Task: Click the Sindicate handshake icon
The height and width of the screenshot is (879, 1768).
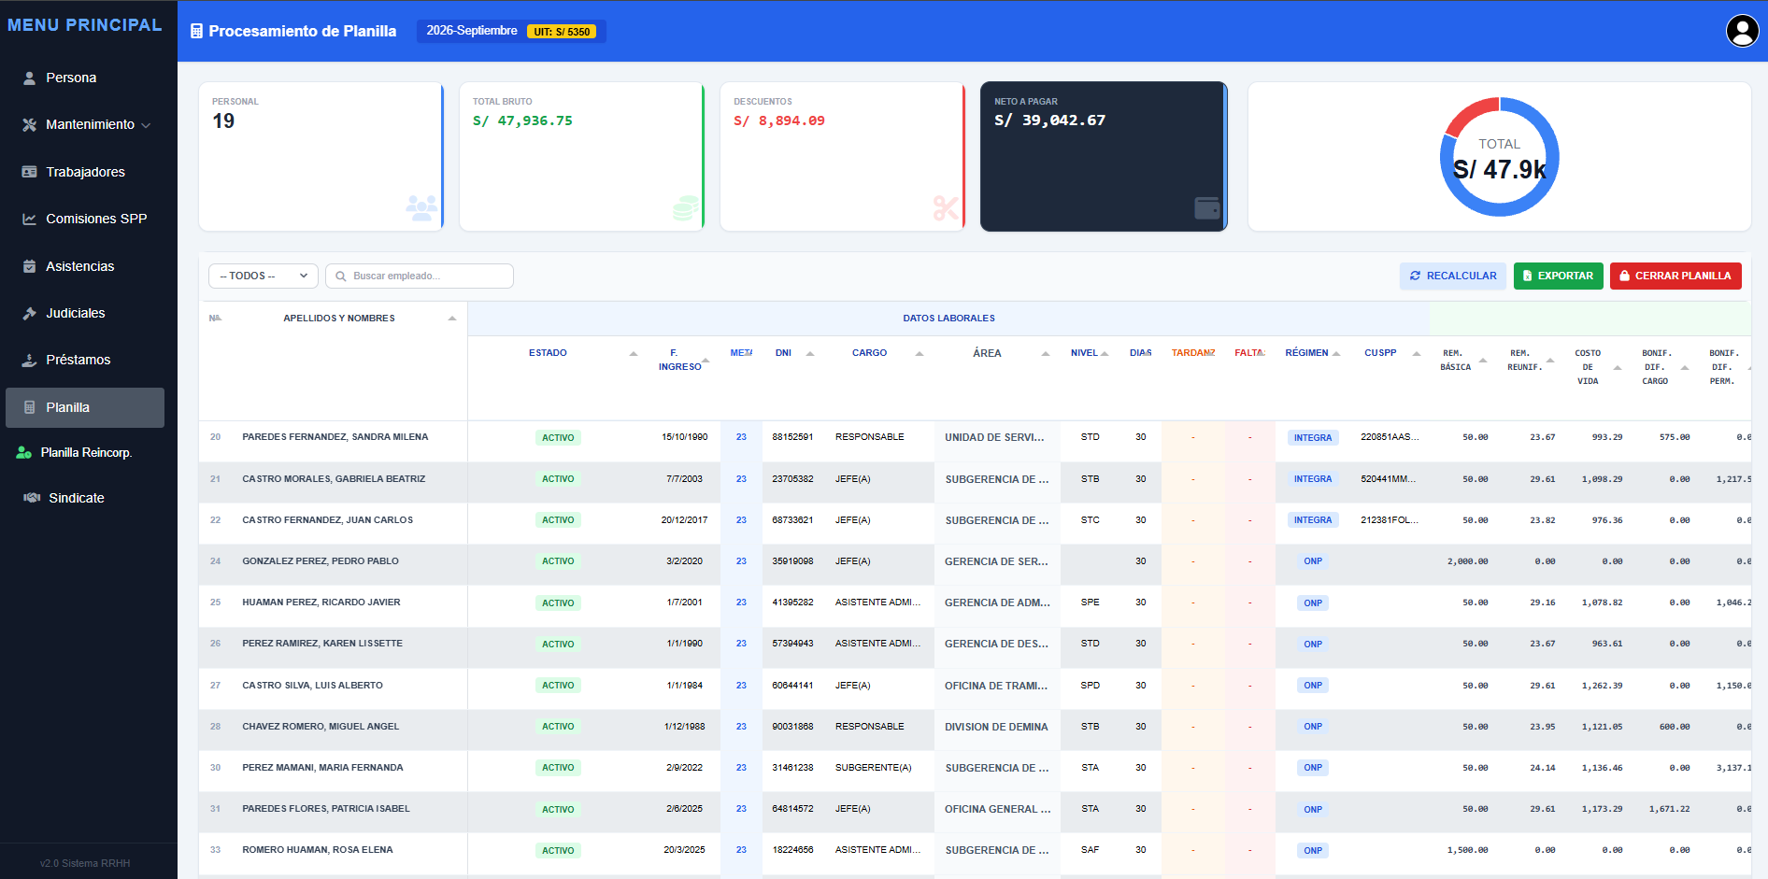Action: 32,498
